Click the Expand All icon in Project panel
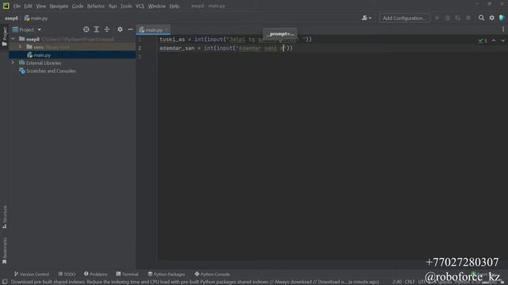Screen dimensions: 508x285 coord(96,29)
